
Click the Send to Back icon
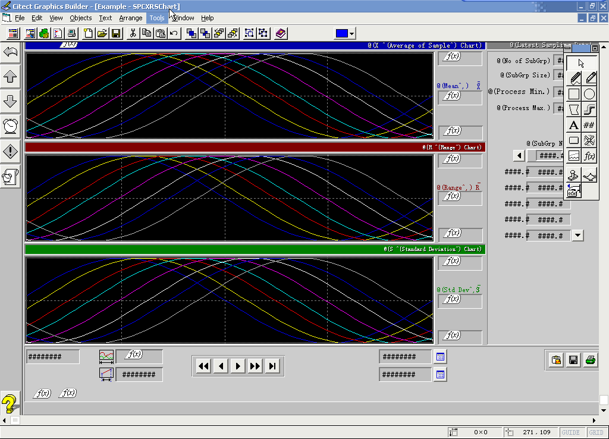(x=205, y=33)
